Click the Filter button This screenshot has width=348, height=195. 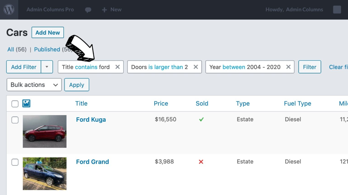pyautogui.click(x=310, y=67)
